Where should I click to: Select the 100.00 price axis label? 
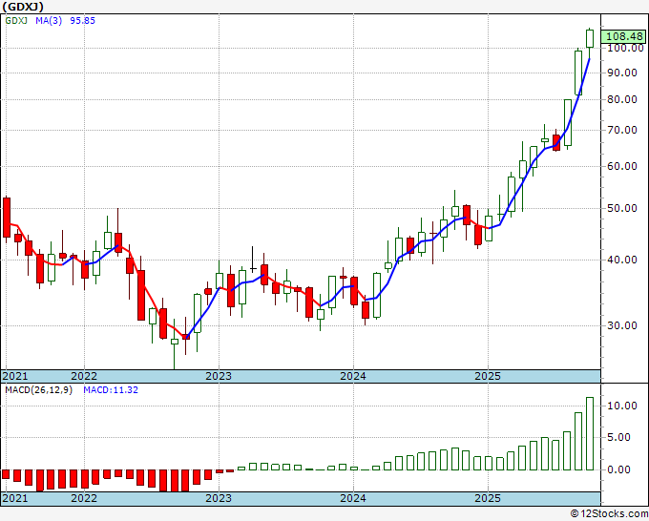[x=625, y=48]
